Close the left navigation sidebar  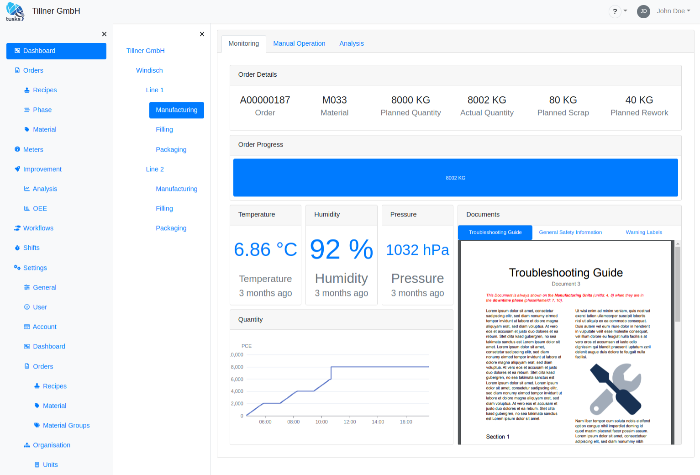pyautogui.click(x=104, y=34)
